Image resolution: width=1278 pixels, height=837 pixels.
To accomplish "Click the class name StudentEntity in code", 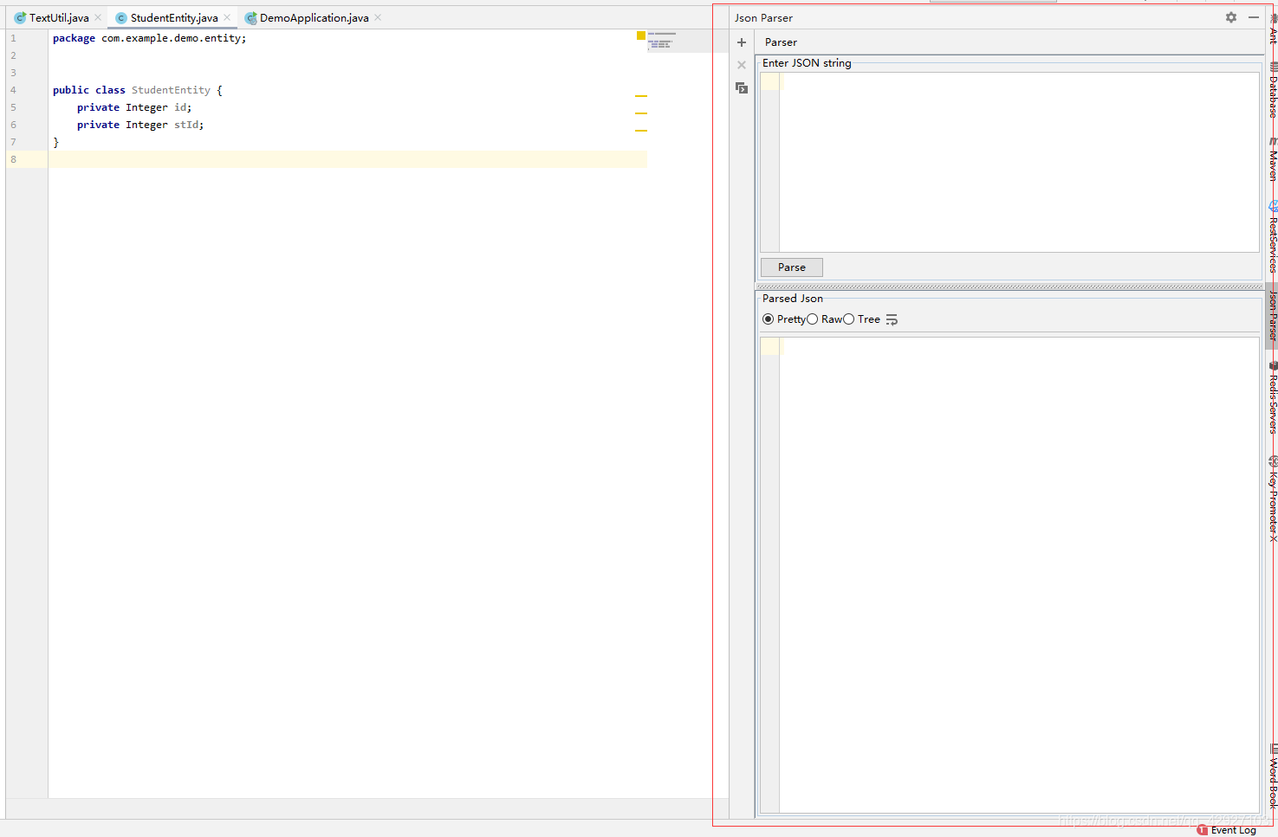I will coord(171,90).
